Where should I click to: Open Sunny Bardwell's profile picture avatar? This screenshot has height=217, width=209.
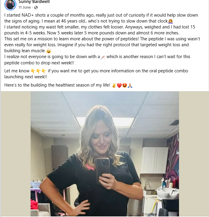pyautogui.click(x=10, y=4)
